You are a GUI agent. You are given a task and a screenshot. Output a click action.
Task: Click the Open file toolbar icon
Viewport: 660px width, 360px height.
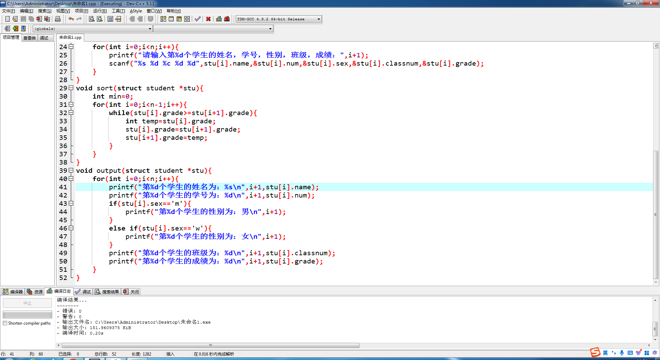15,19
